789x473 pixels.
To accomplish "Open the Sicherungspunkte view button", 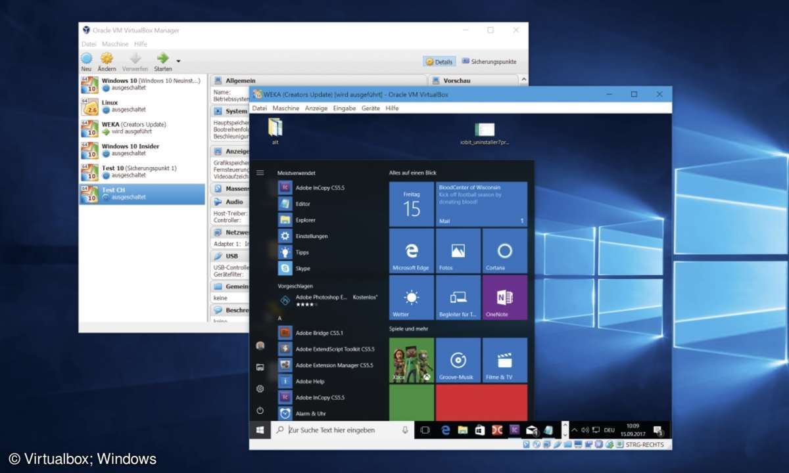I will click(489, 62).
